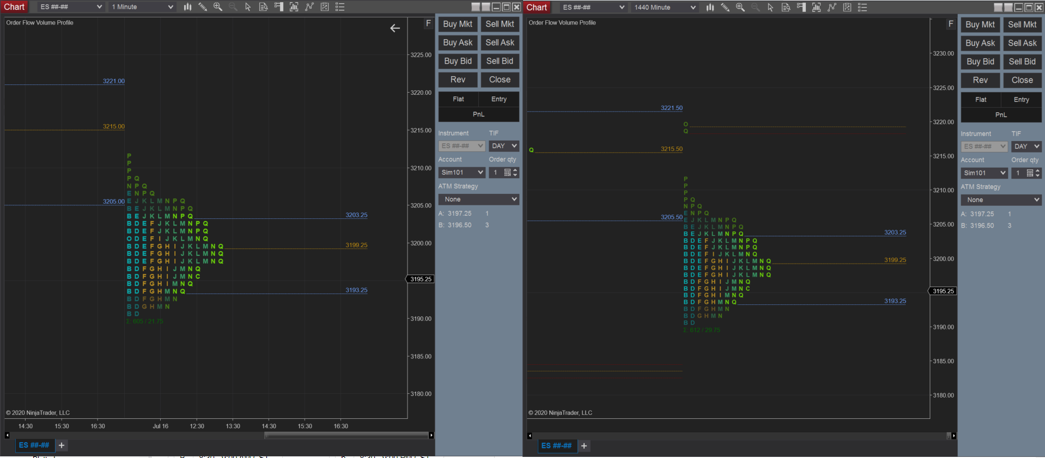Activate zoom in tool in 1 Minute chart
The height and width of the screenshot is (458, 1045).
click(218, 7)
